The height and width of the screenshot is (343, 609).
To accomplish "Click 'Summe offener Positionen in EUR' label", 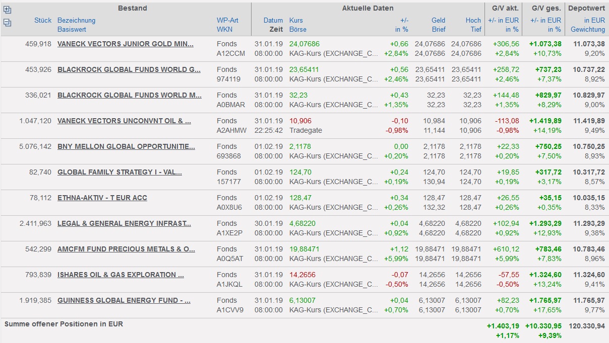I will (64, 324).
